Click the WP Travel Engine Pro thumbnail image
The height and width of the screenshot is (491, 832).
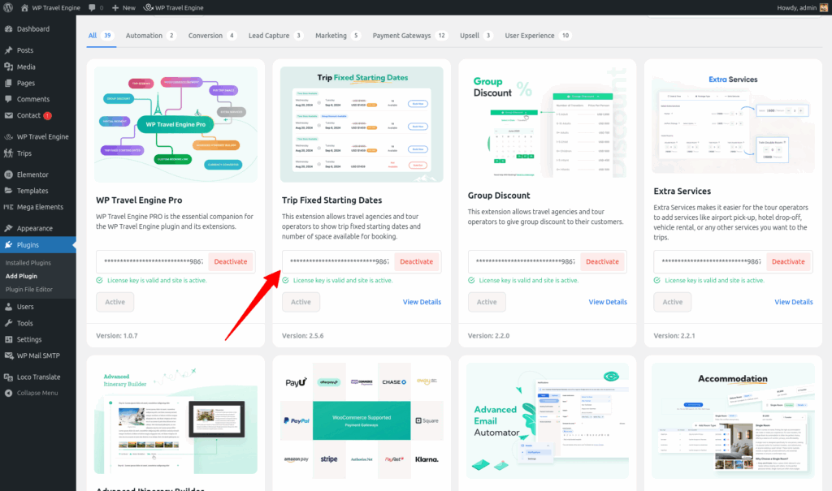[175, 125]
